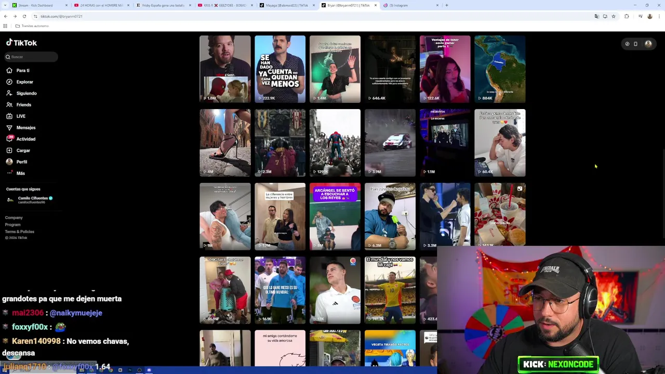Image resolution: width=665 pixels, height=374 pixels.
Task: Open the South America map video, 884K
Action: pos(500,69)
